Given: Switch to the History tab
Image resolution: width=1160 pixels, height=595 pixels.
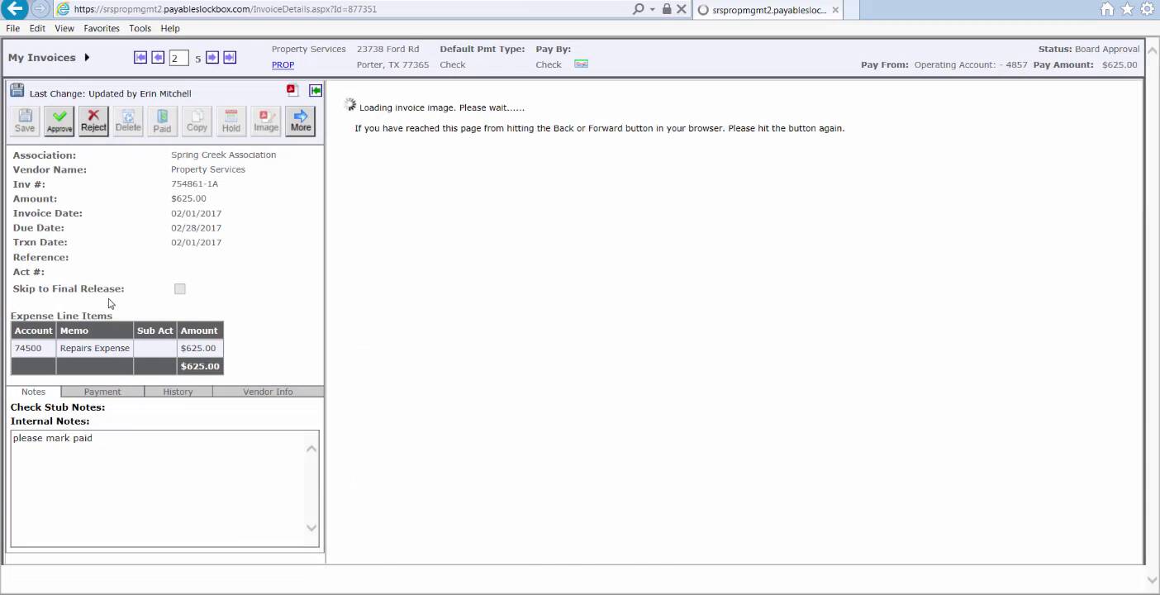Looking at the screenshot, I should coord(178,392).
